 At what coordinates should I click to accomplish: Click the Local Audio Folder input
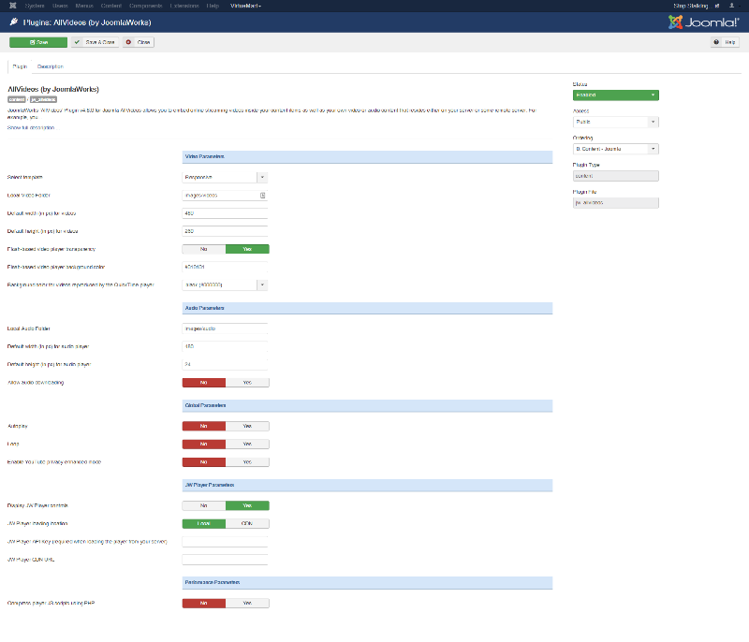click(x=225, y=328)
